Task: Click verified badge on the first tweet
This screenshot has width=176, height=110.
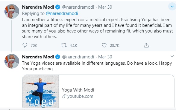Action: pyautogui.click(x=57, y=7)
